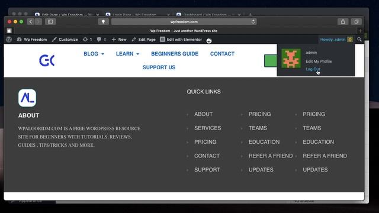Viewport: 379px width, 213px height.
Task: View the 1 pending update in admin bar
Action: click(x=87, y=40)
